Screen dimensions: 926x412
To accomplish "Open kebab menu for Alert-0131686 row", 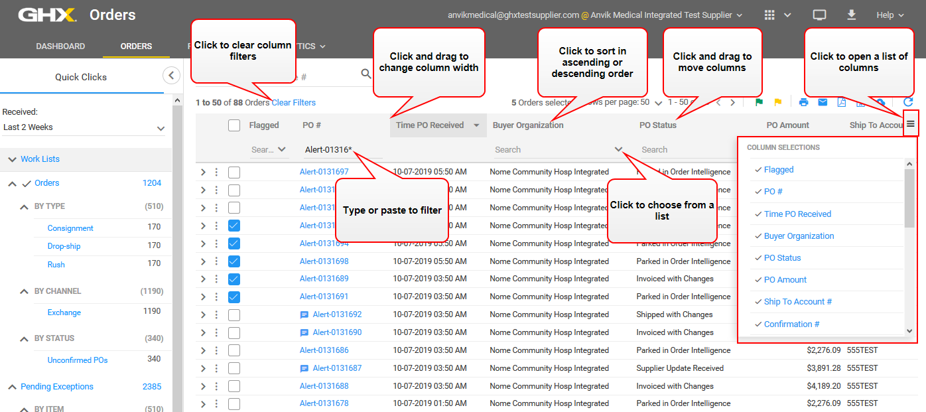I will pos(216,350).
